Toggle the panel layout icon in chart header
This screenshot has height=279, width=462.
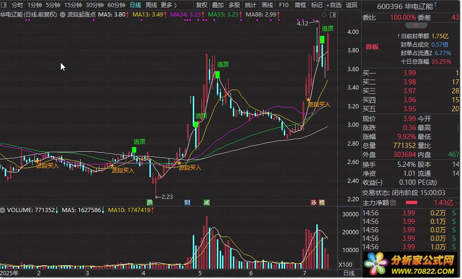click(x=333, y=15)
